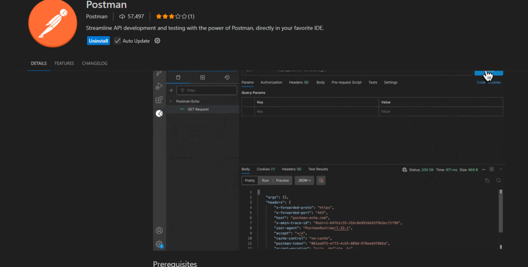Click the copy response icon
This screenshot has width=528, height=267.
coord(487,180)
